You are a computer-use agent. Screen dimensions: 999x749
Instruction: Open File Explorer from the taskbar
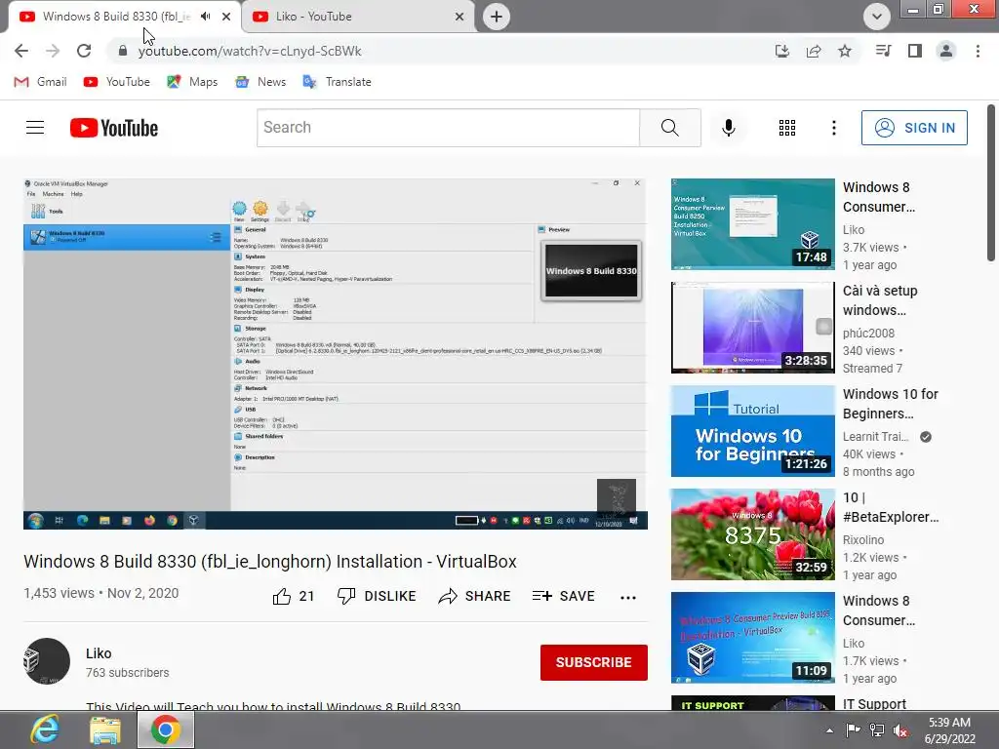pyautogui.click(x=105, y=729)
